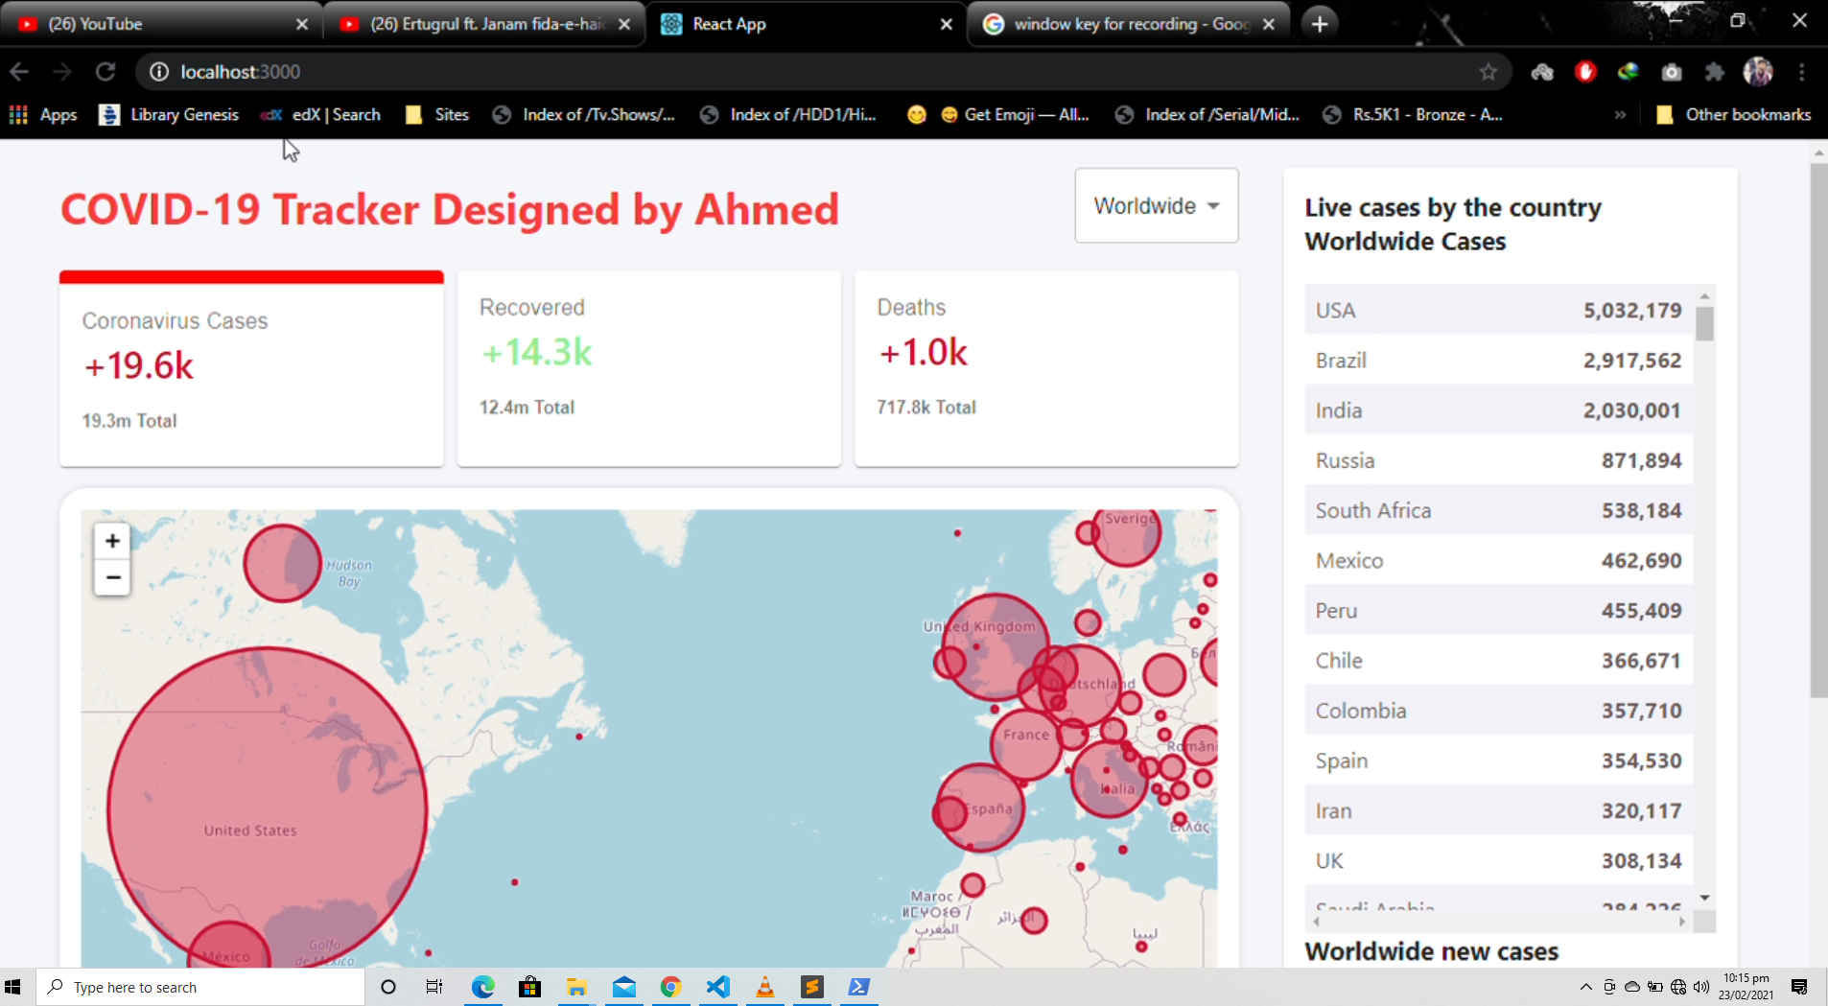
Task: Open the Worldwide country dropdown
Action: [1156, 206]
